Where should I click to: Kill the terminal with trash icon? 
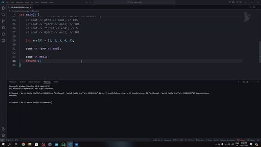point(247,82)
